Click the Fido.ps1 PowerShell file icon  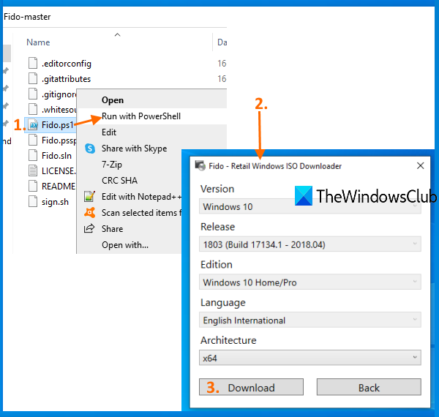33,125
